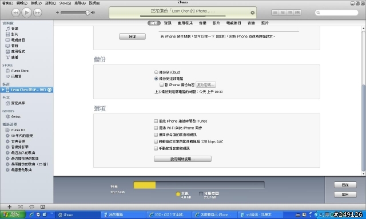
Task: Open the 進階(A) Advanced menu
Action: (x=80, y=3)
